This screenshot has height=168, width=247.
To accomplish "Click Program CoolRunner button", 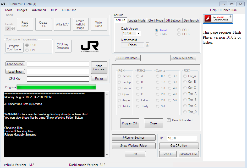I will pyautogui.click(x=14, y=48).
